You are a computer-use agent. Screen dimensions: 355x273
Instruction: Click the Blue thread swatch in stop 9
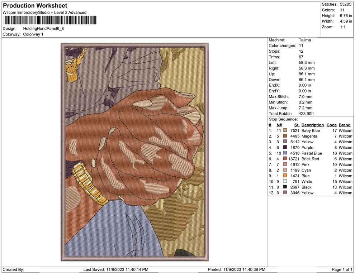tap(285, 176)
